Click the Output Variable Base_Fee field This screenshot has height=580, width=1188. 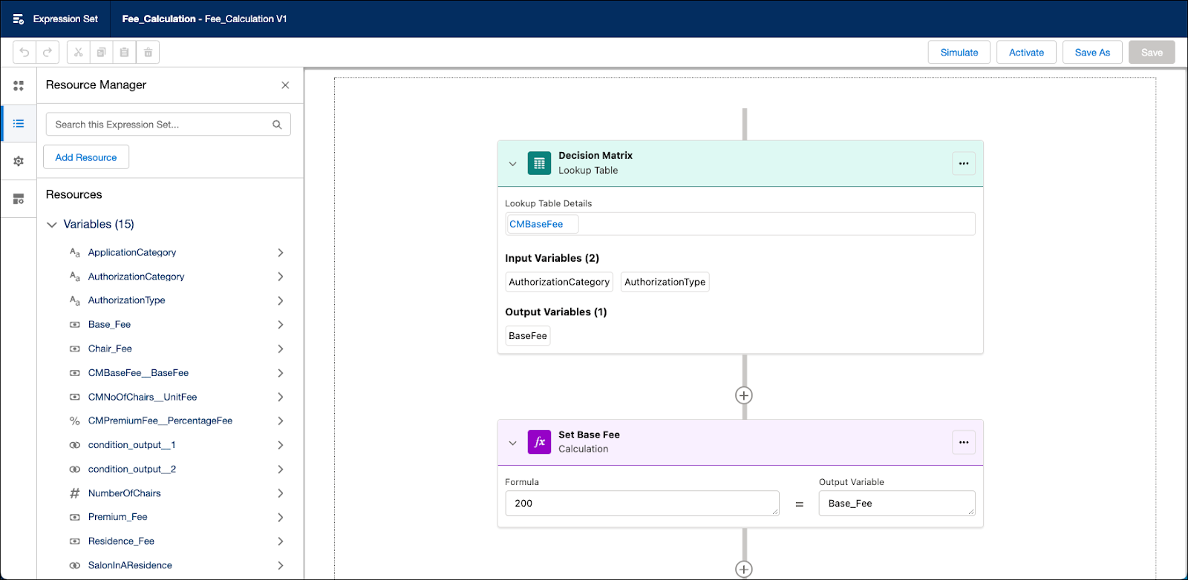tap(897, 503)
